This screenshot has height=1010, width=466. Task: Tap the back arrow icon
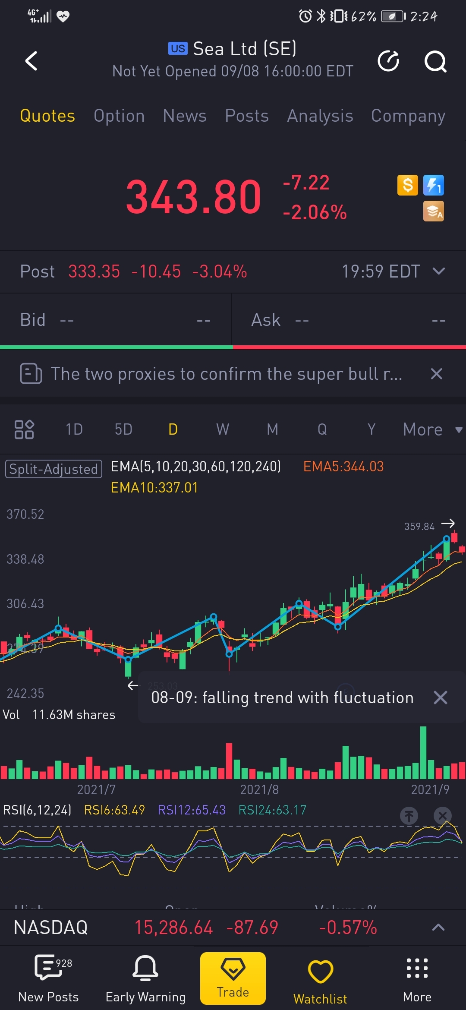point(31,61)
